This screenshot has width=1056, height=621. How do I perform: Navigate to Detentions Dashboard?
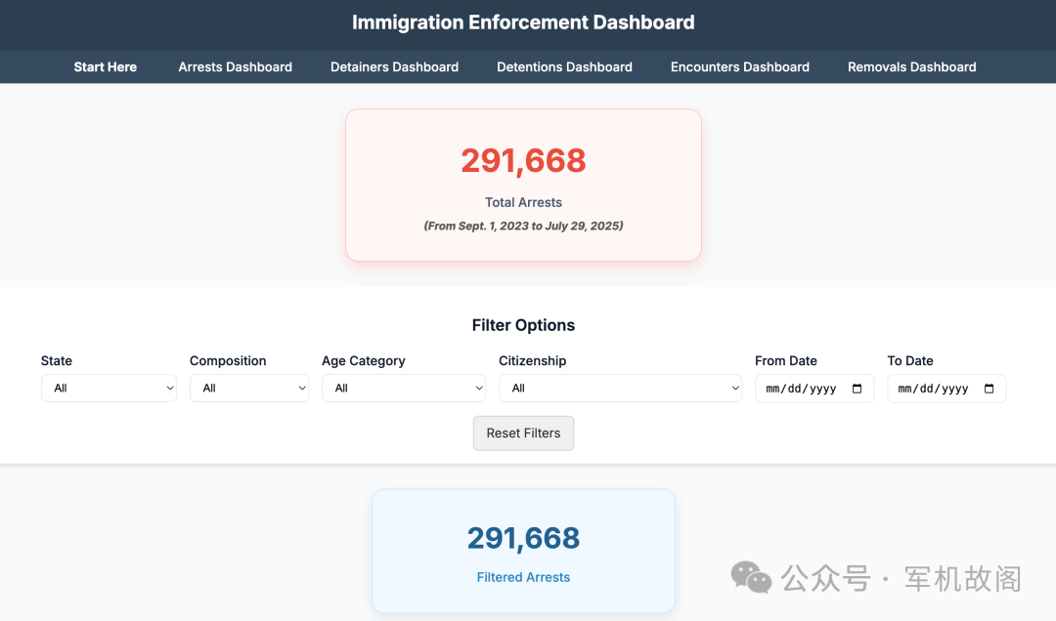(564, 67)
